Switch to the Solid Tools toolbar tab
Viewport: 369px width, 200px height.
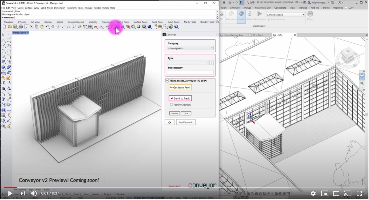click(x=157, y=22)
